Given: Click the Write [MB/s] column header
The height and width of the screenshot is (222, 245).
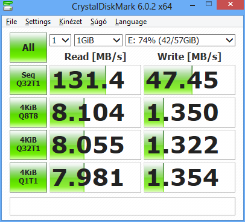Looking at the screenshot, I should (x=189, y=57).
